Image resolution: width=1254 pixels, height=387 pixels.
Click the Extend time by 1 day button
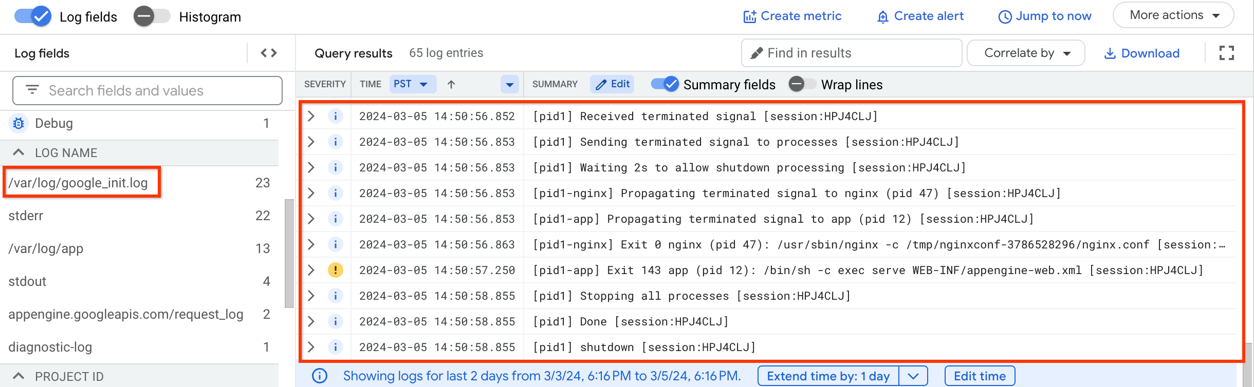(x=828, y=376)
